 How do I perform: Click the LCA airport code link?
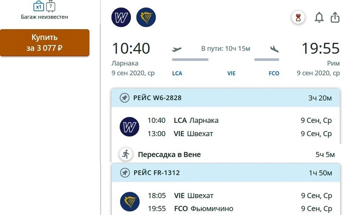(x=177, y=73)
